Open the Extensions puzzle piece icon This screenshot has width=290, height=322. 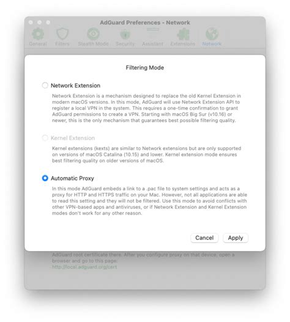183,34
